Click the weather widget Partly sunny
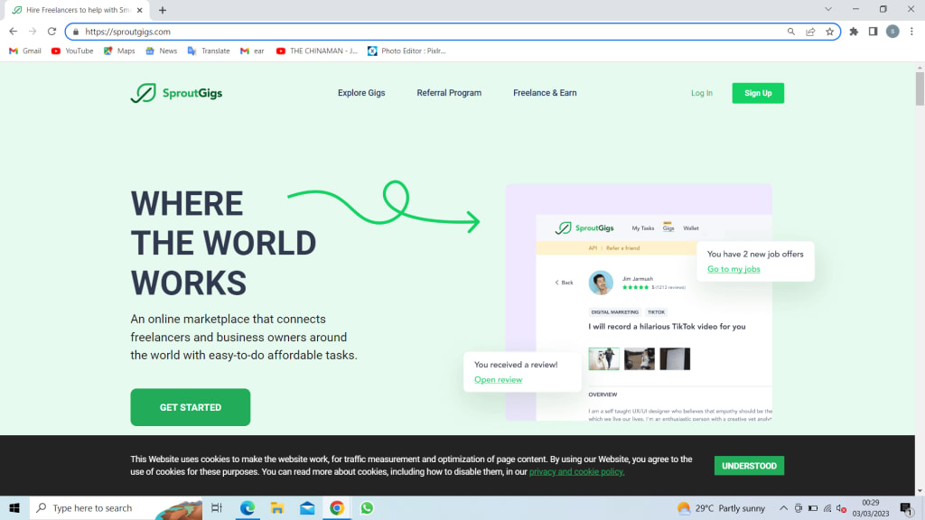925x520 pixels. click(x=721, y=508)
